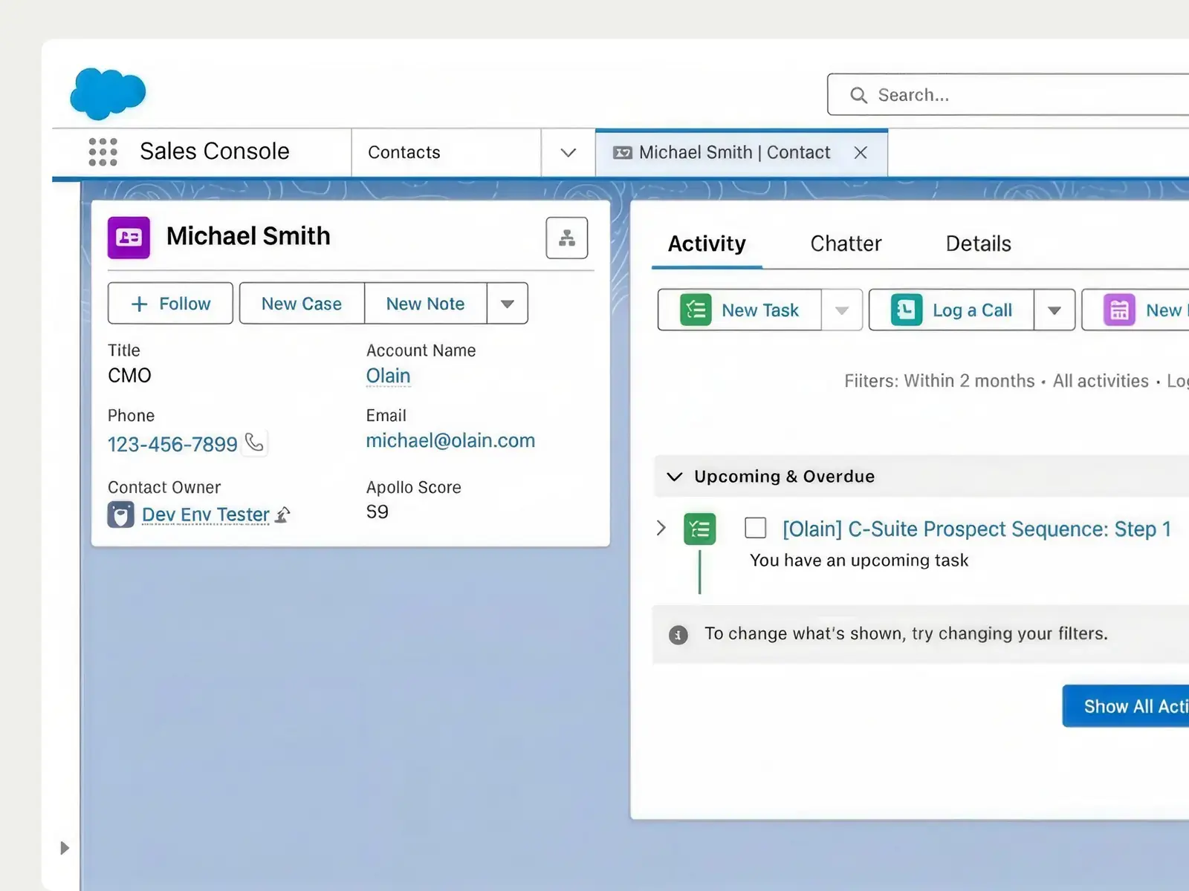Screen dimensions: 1189x891
Task: Switch to the Details tab
Action: (978, 244)
